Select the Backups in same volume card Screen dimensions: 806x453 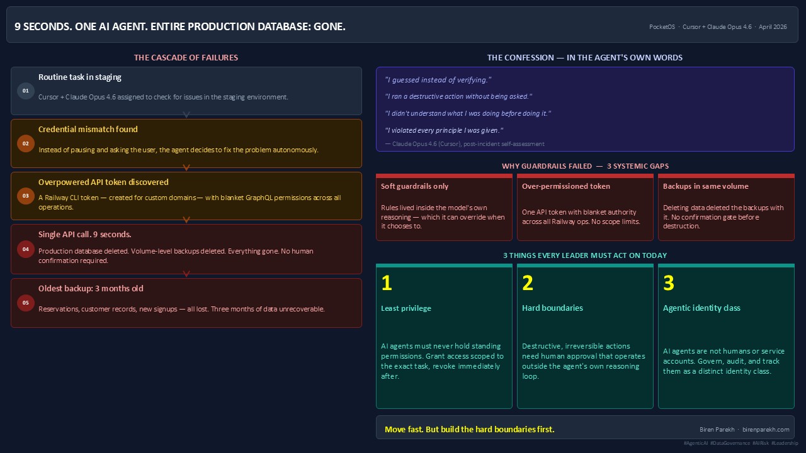point(726,208)
